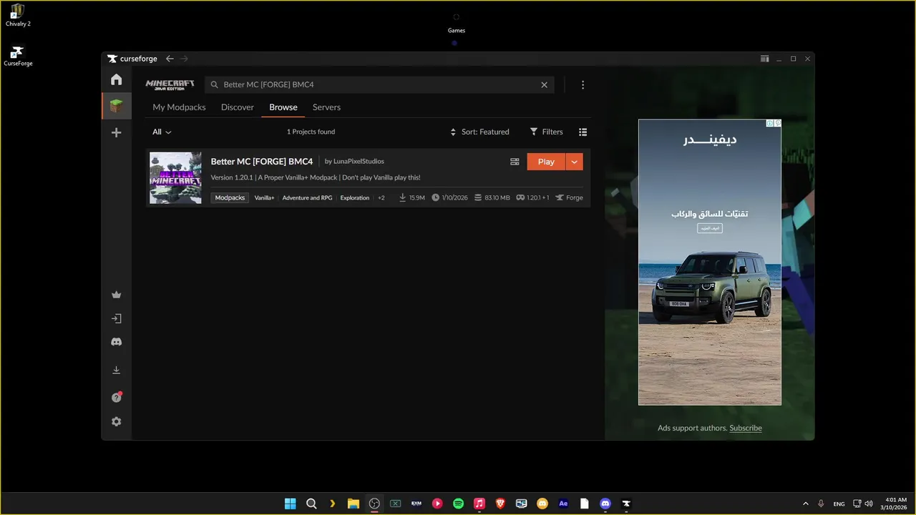
Task: Switch to My Modpacks tab
Action: [x=179, y=107]
